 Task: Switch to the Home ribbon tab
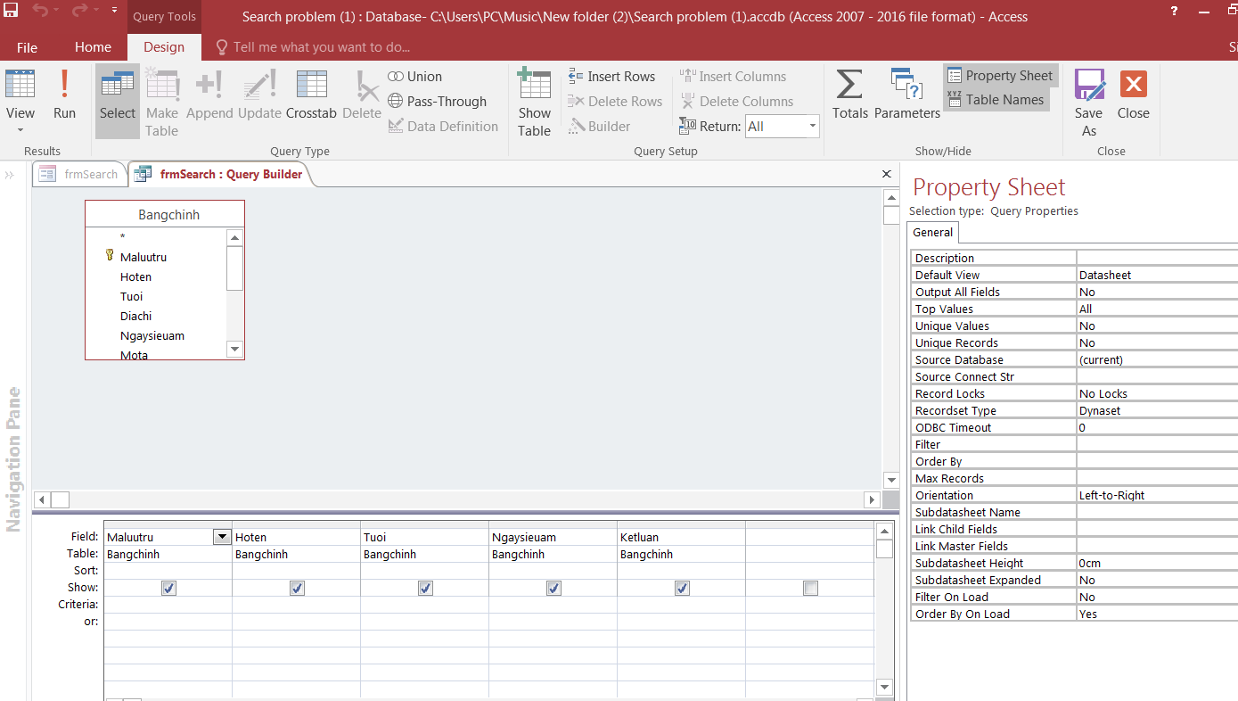coord(93,47)
